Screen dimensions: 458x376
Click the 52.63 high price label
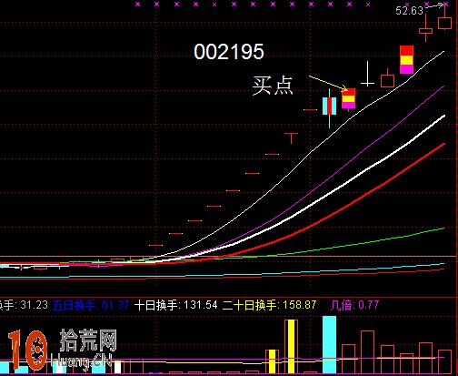pos(409,11)
